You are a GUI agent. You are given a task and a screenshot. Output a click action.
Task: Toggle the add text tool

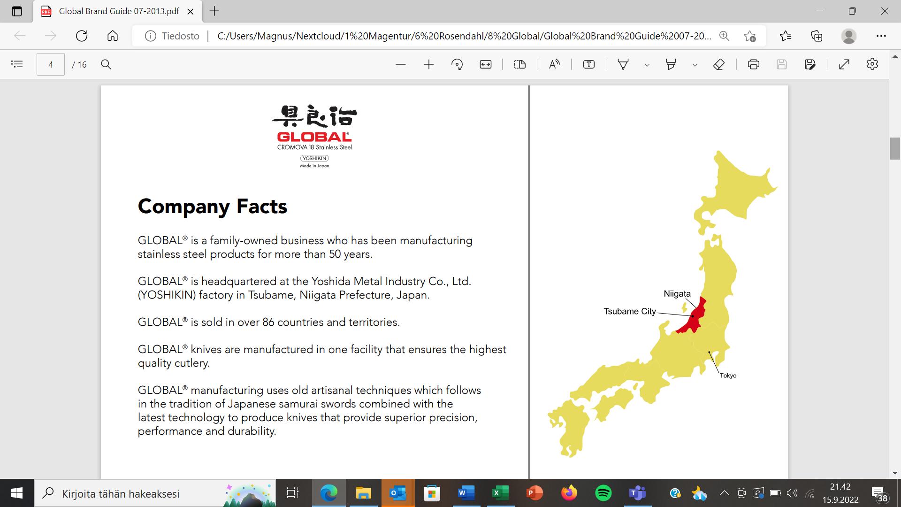coord(588,64)
